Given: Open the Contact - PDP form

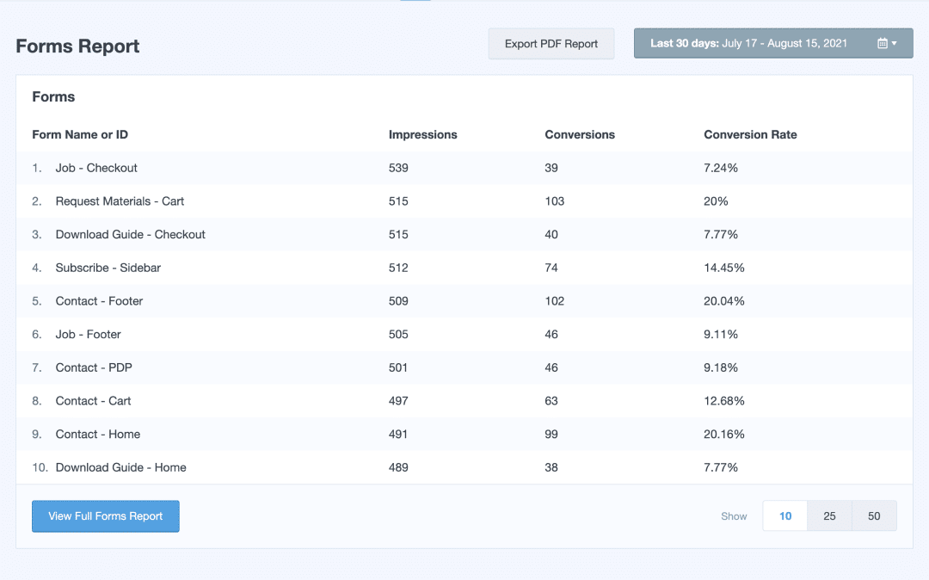Looking at the screenshot, I should [94, 368].
